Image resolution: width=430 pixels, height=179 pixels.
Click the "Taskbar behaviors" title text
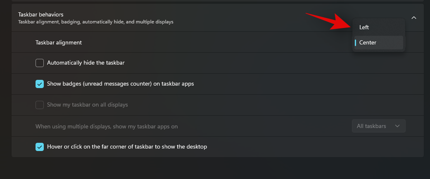coord(40,14)
